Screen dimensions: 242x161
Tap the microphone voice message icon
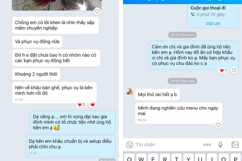[x=220, y=144]
